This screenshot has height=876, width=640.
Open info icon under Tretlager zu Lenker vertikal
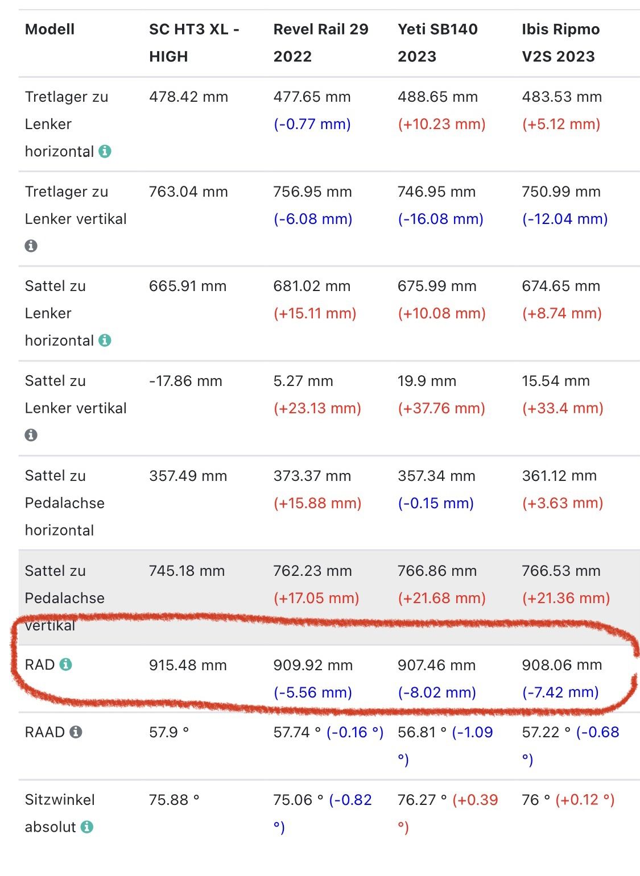pos(31,246)
